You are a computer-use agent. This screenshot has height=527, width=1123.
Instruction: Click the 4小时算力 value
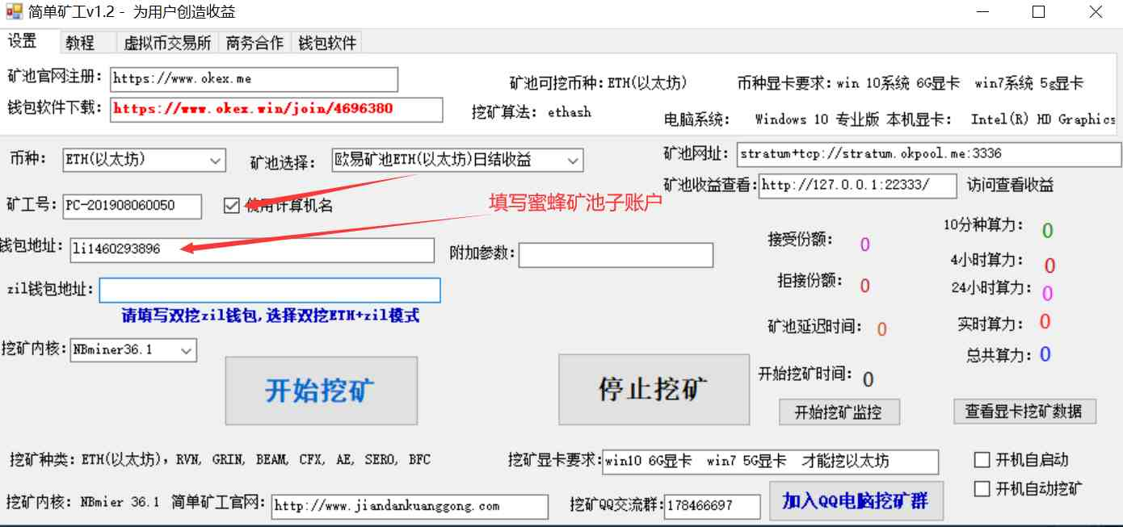pos(1049,265)
